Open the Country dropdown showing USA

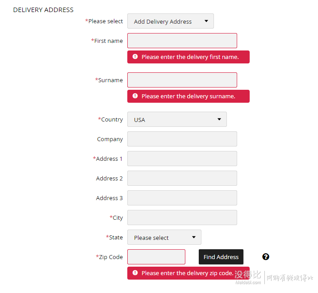[x=177, y=119]
